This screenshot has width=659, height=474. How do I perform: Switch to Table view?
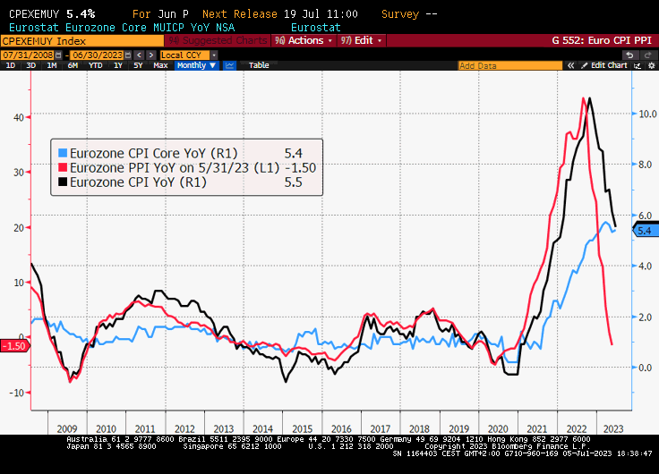tap(259, 65)
